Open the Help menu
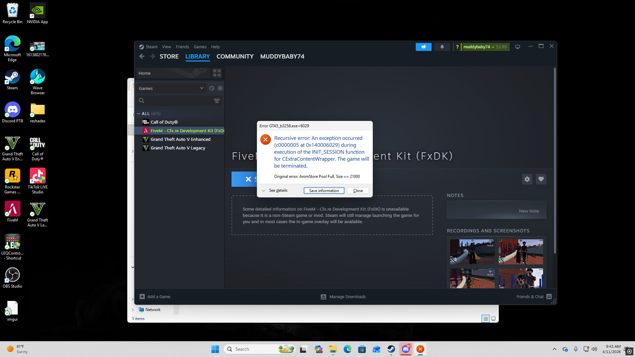This screenshot has width=635, height=357. click(x=215, y=47)
